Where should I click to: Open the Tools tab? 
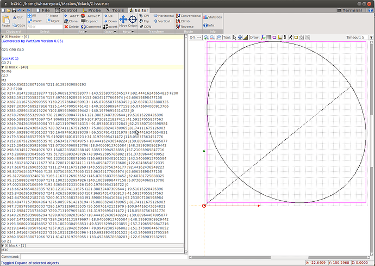coord(115,10)
